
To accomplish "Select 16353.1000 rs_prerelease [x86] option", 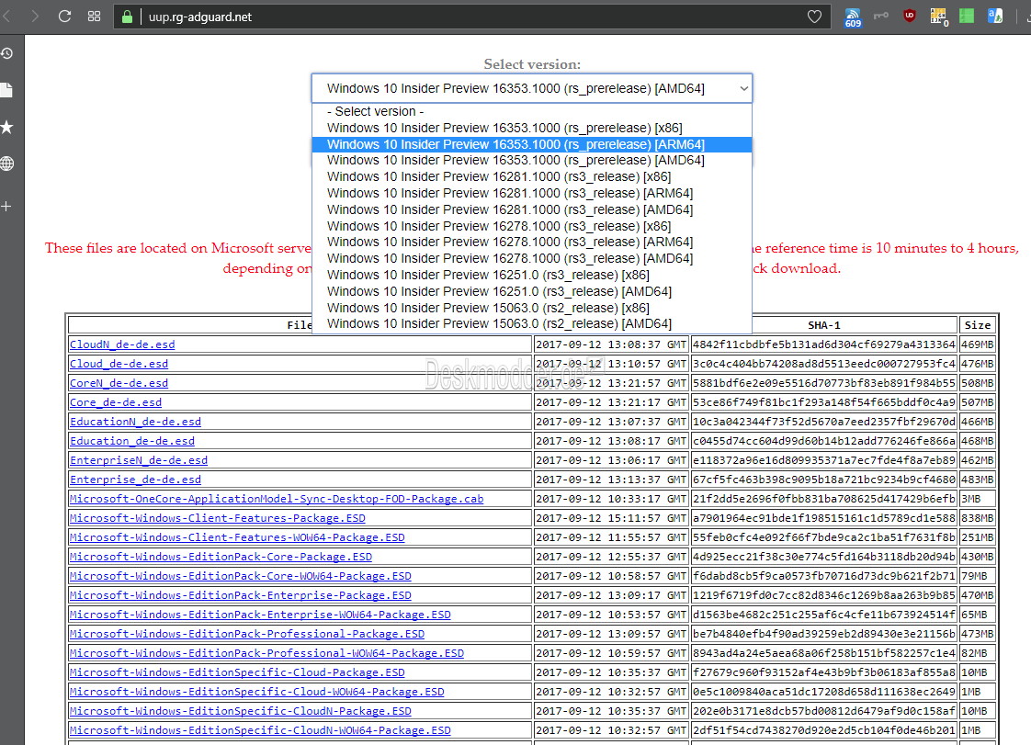I will pyautogui.click(x=532, y=128).
